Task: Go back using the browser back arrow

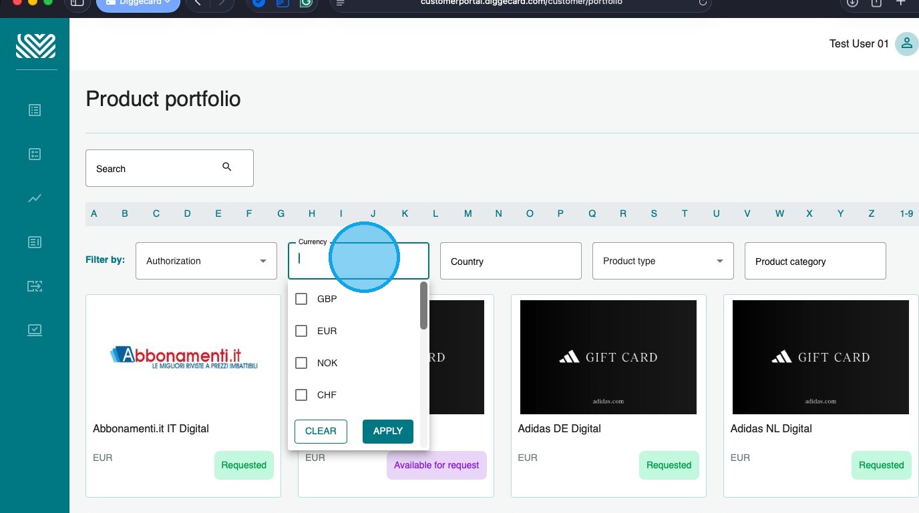Action: [x=198, y=3]
